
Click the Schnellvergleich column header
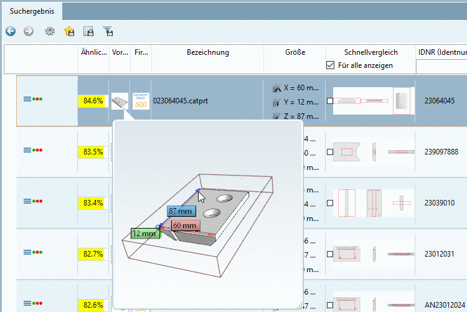click(371, 52)
